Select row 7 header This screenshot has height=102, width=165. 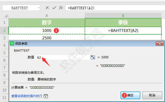(x=4, y=68)
